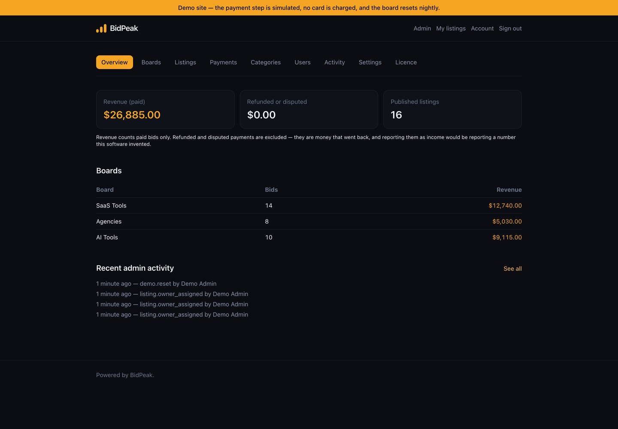Click the Admin link in header

click(422, 28)
